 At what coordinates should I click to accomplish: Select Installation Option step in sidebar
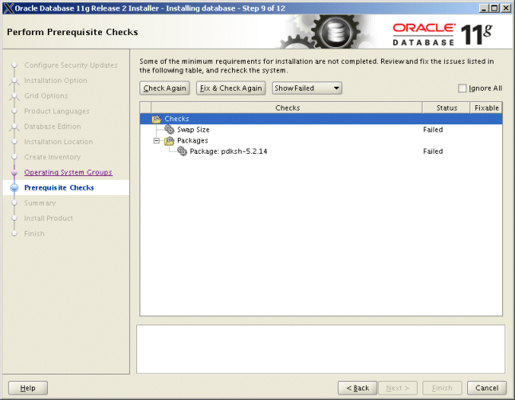click(56, 80)
